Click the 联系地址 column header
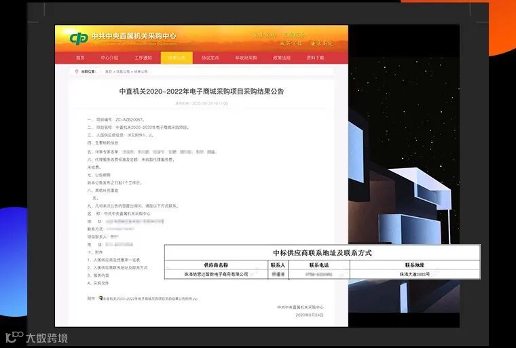This screenshot has width=516, height=348. 415,265
